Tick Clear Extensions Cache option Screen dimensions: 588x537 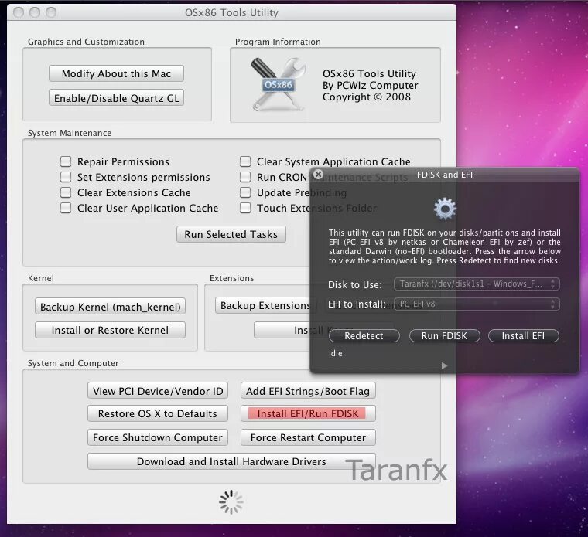tap(66, 192)
